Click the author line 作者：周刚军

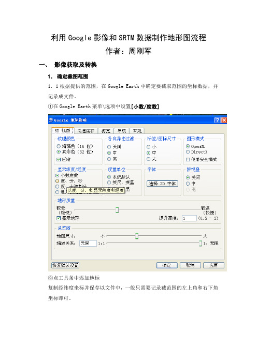click(x=128, y=51)
